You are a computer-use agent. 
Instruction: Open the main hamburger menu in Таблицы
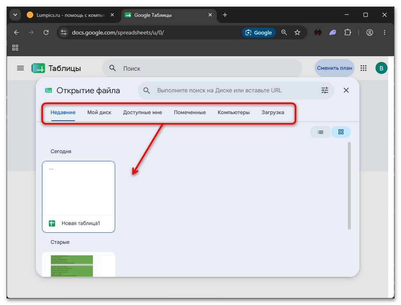click(x=21, y=68)
